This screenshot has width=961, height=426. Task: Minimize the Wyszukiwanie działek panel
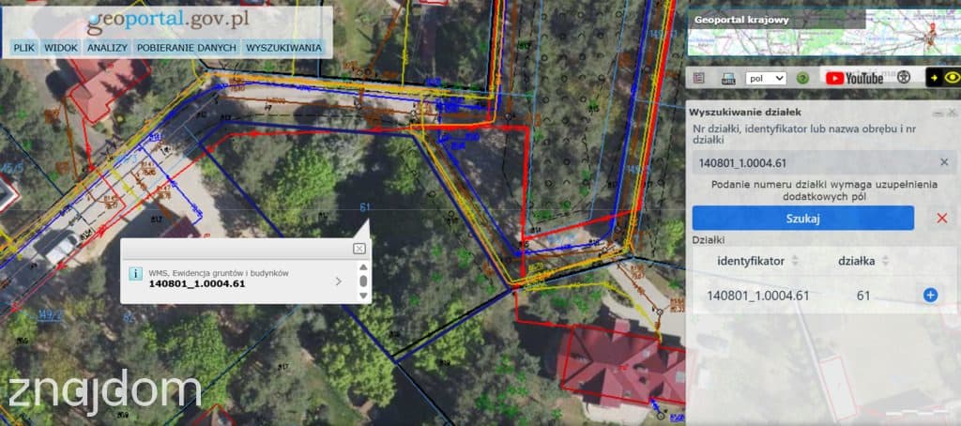(x=938, y=113)
